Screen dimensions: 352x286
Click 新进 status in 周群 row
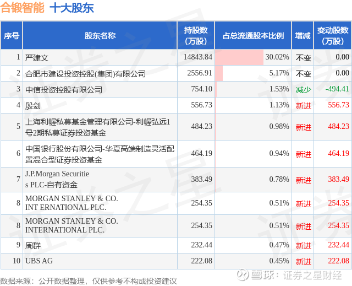point(303,246)
